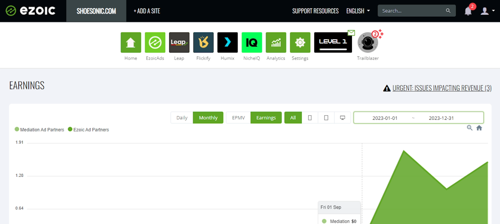Click the 1.28 axis value
Image resolution: width=500 pixels, height=224 pixels.
click(19, 176)
